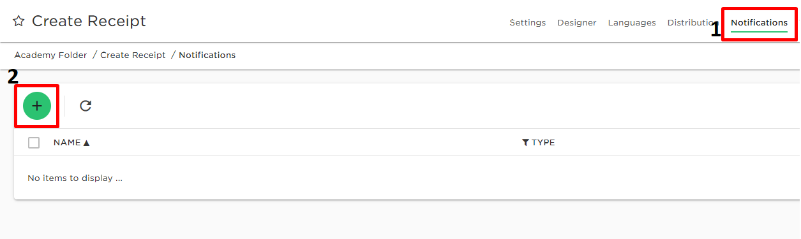Click the number 1 annotation label
The width and height of the screenshot is (801, 239).
coord(715,29)
